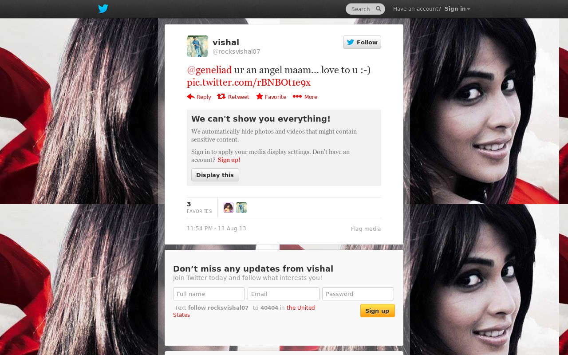Open vishal's profile avatar
Viewport: 568px width, 355px height.
(x=197, y=46)
